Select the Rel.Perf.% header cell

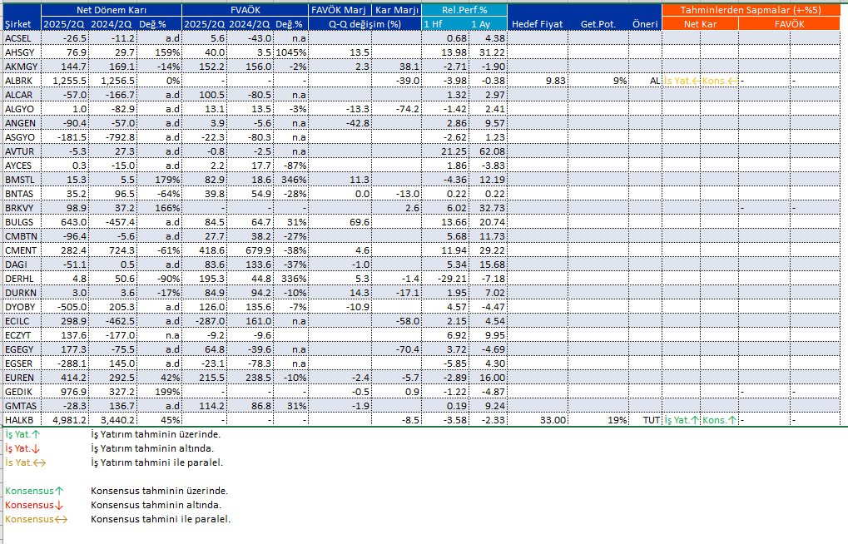[x=464, y=10]
